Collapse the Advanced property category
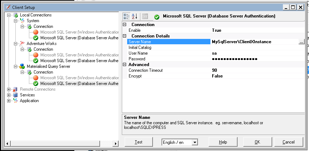The image size is (309, 151). 125,65
